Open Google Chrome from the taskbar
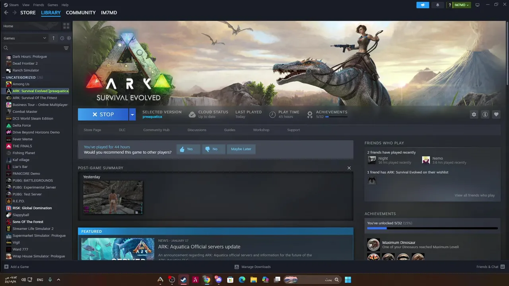Screen dimensions: 509x286 207,280
